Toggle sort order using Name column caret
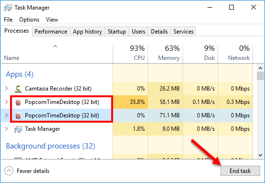Image resolution: width=265 pixels, height=183 pixels. (55, 46)
